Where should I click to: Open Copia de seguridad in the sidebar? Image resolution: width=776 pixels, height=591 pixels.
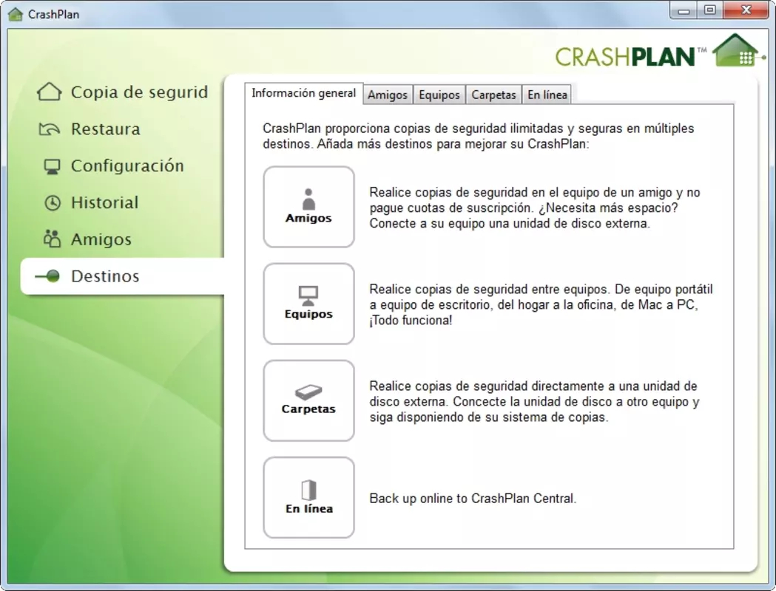122,92
